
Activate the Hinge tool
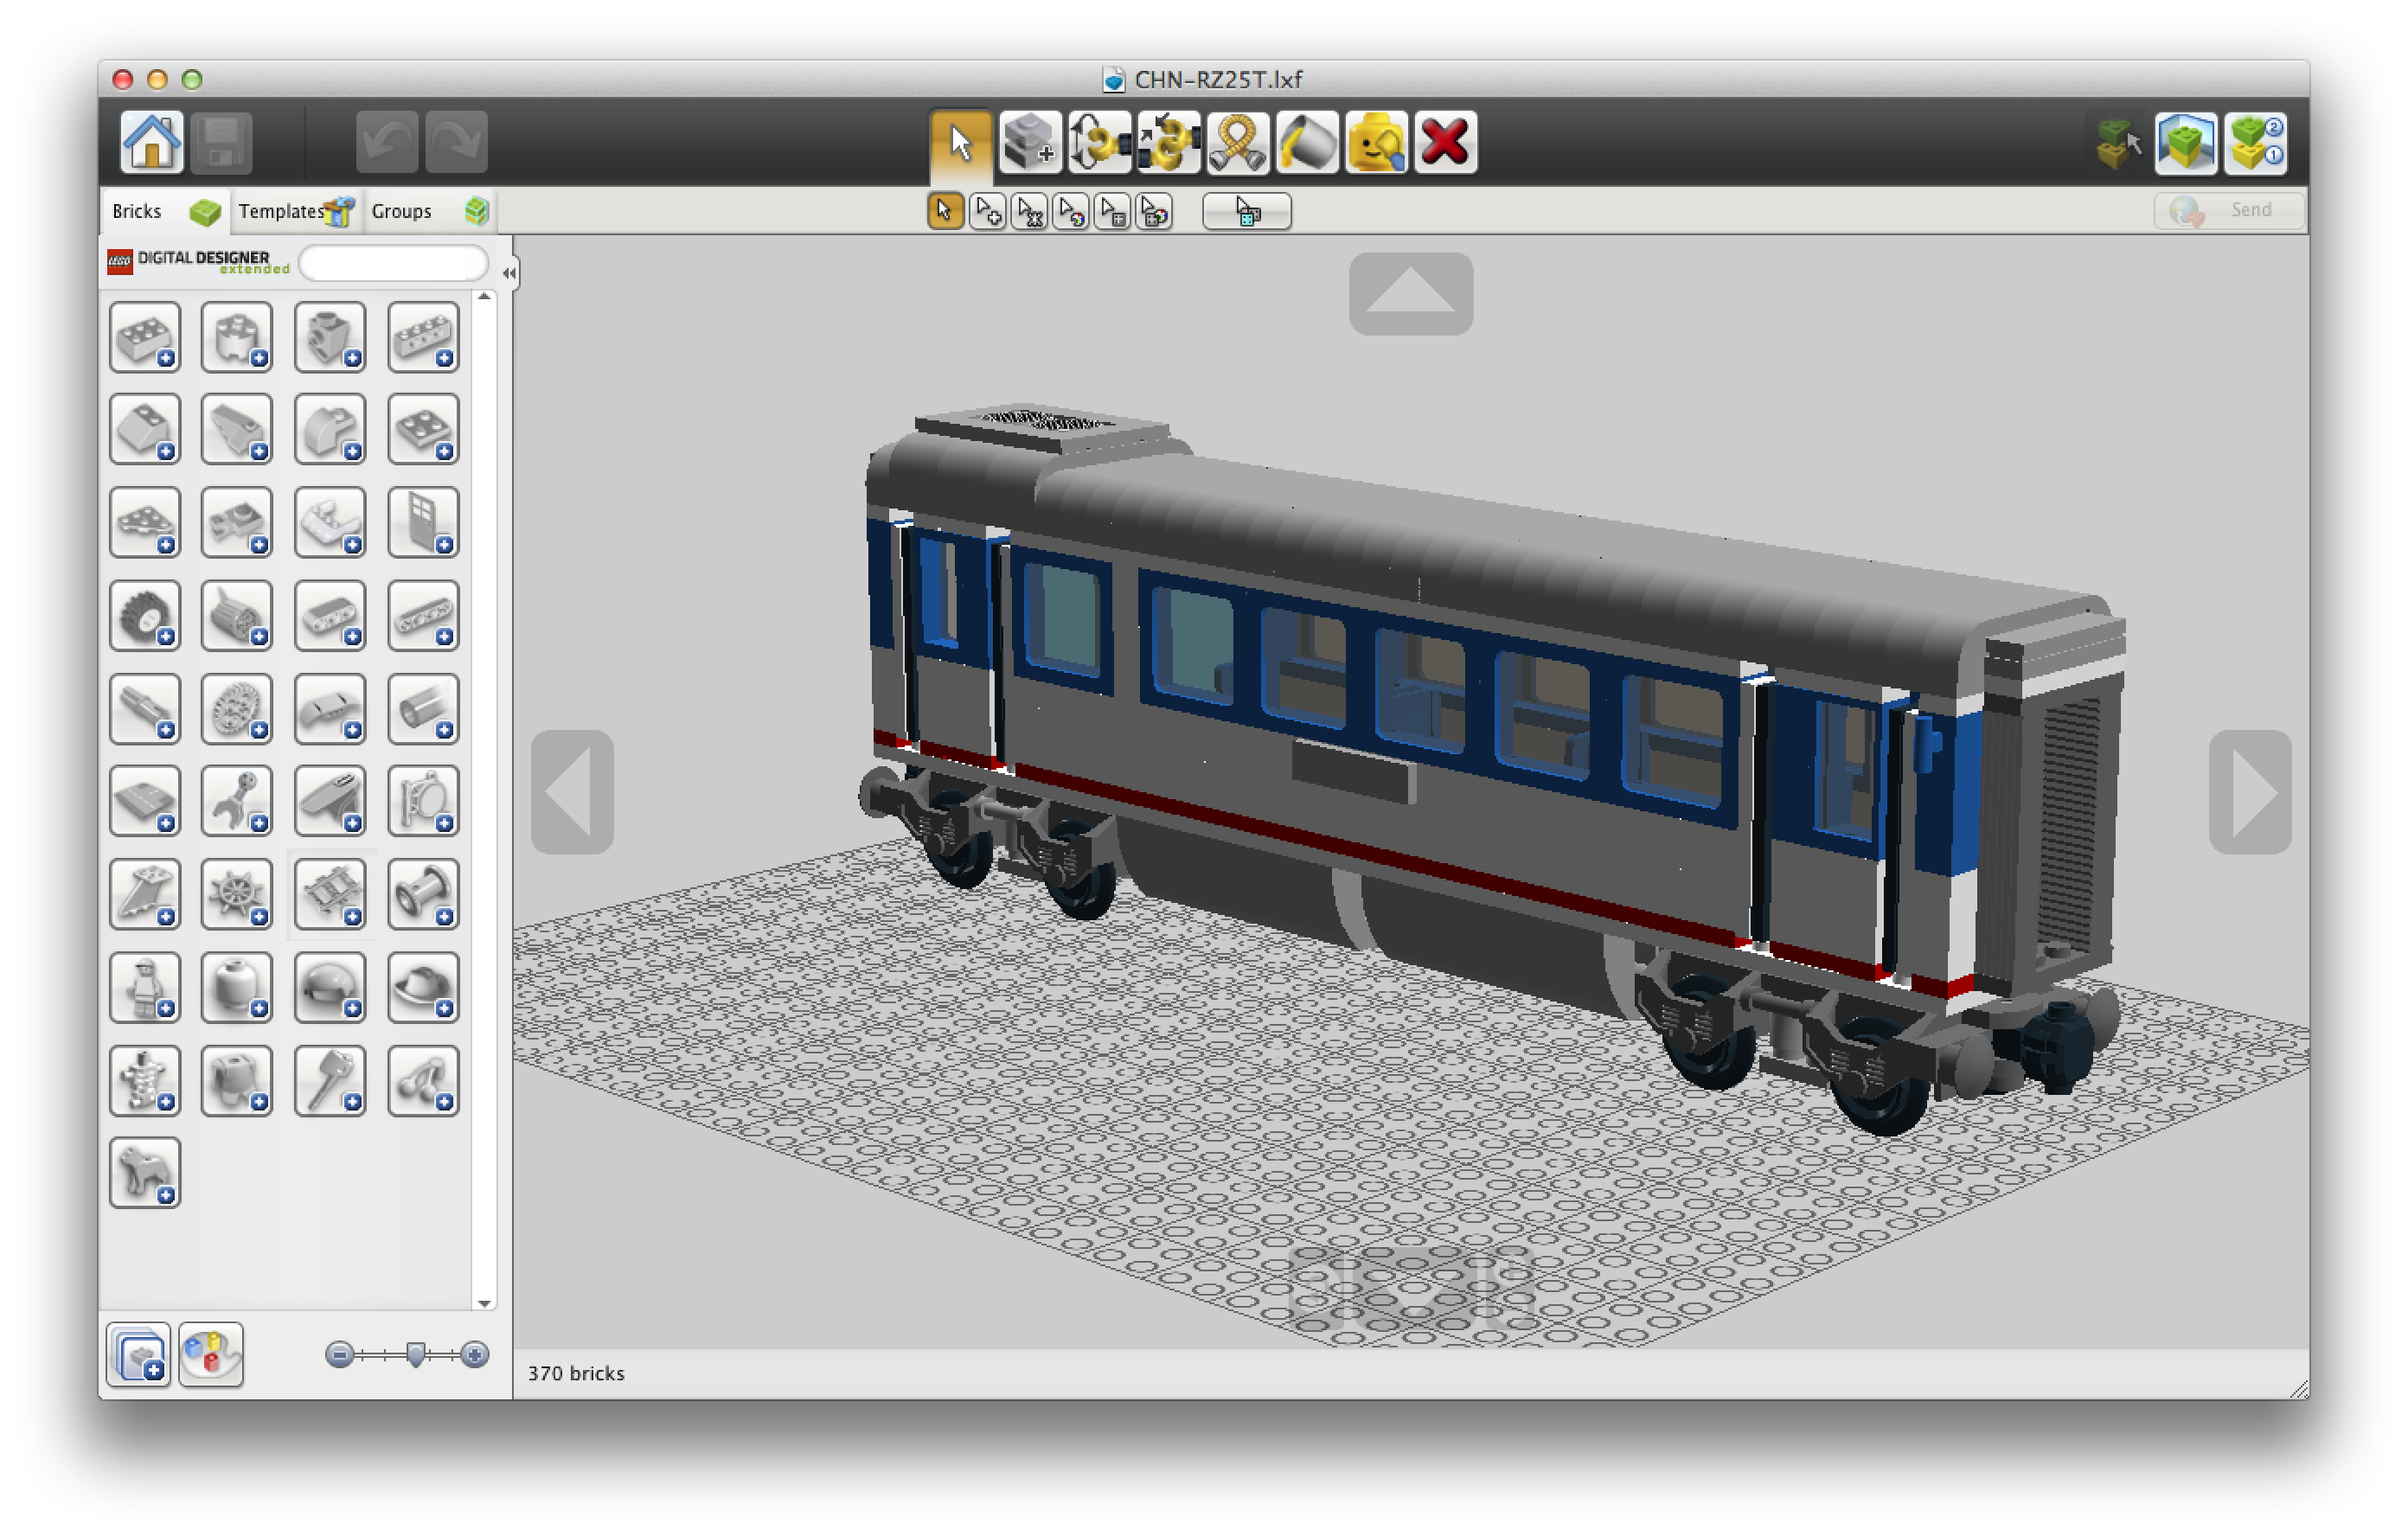tap(1099, 143)
